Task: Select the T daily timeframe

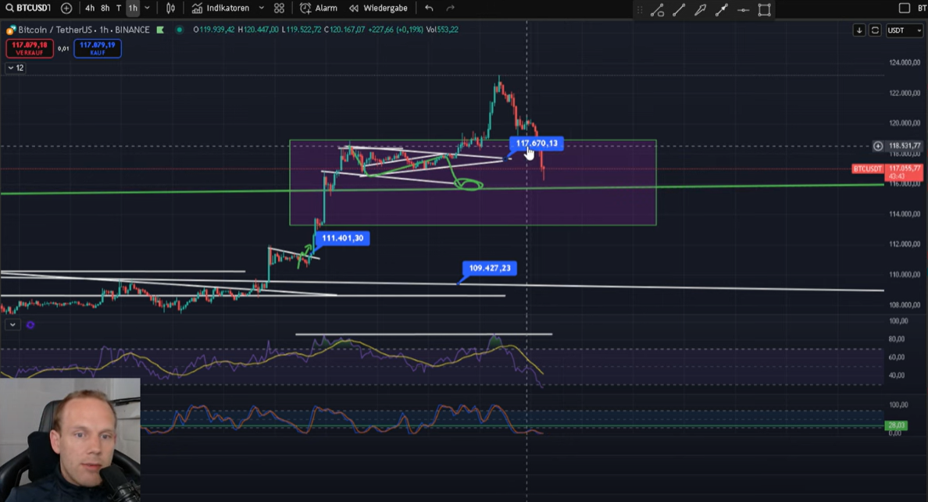Action: (x=119, y=9)
